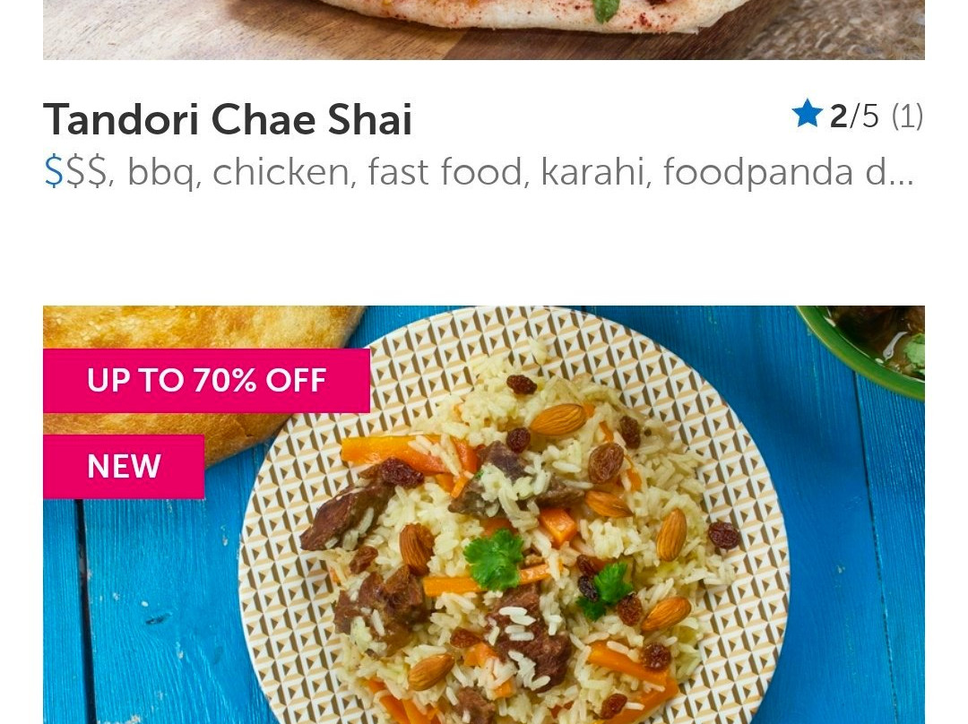The image size is (968, 724).
Task: Tap the pink NEW badge
Action: [124, 466]
